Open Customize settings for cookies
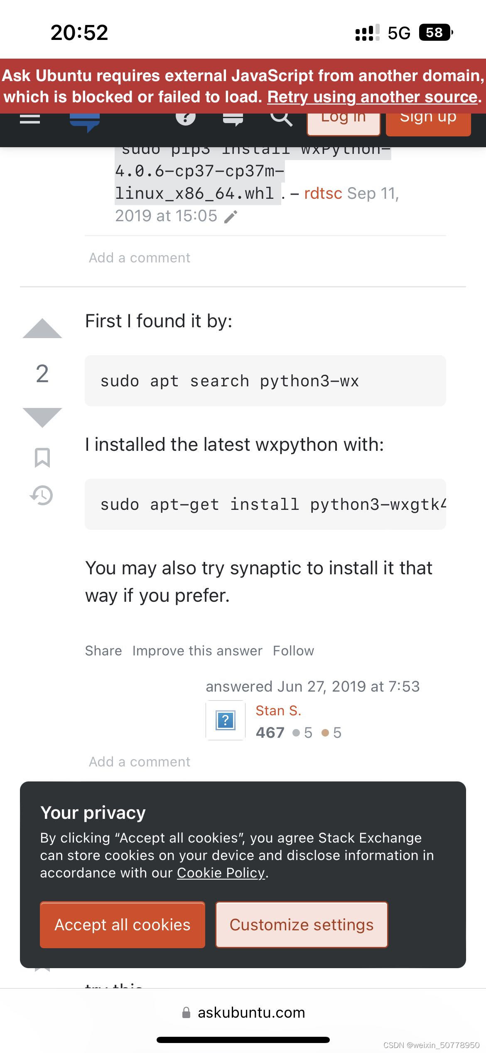 tap(301, 925)
